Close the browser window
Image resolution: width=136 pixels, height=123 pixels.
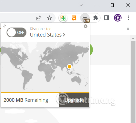coord(128,5)
